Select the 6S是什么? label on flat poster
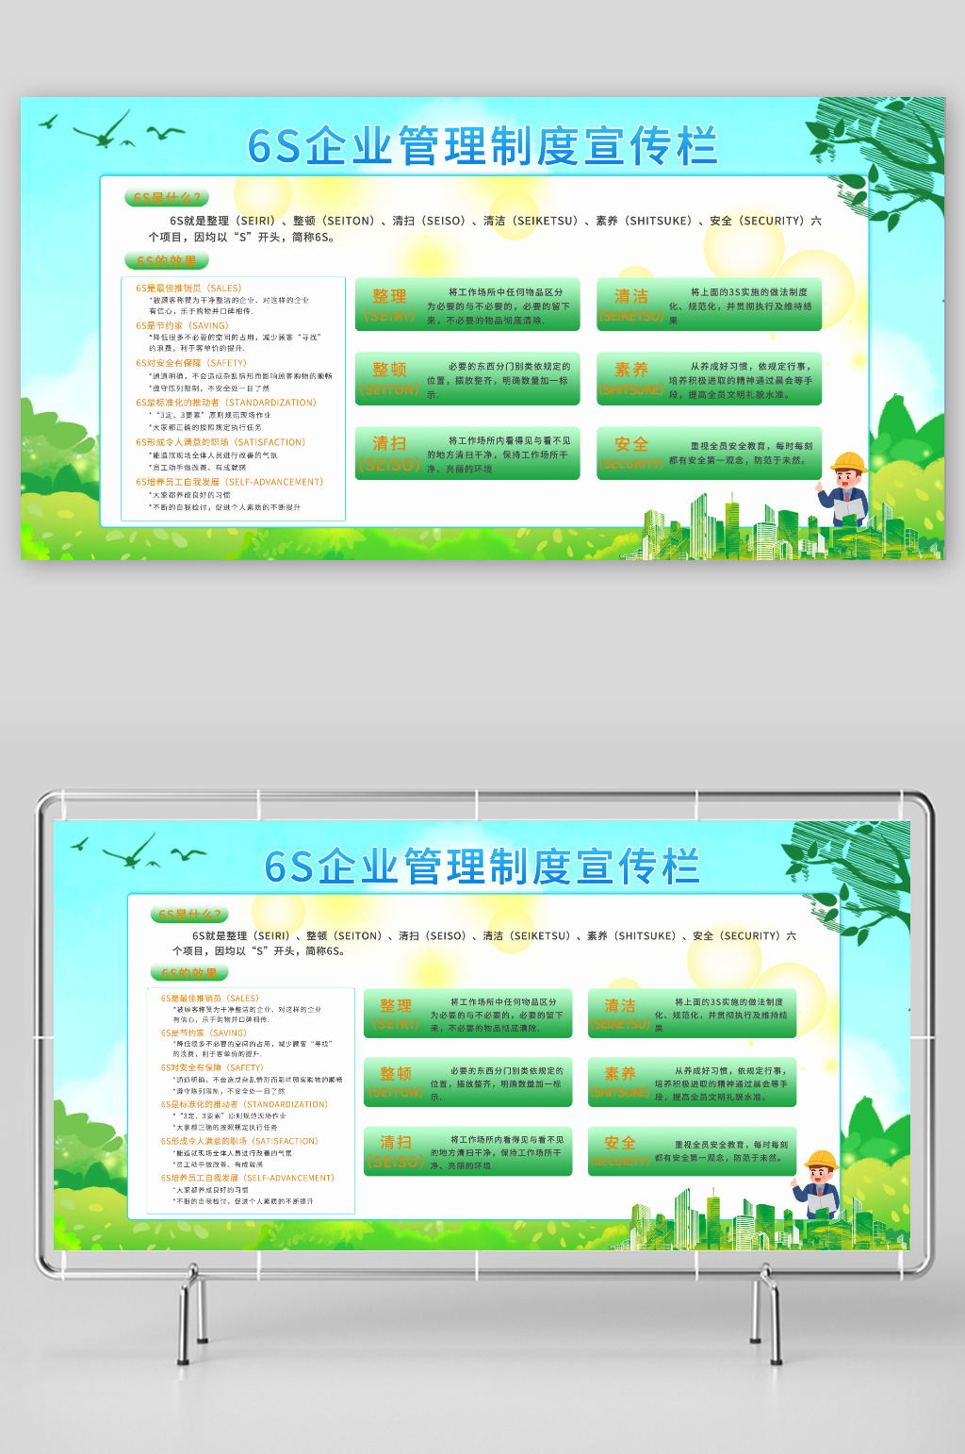 pyautogui.click(x=167, y=198)
